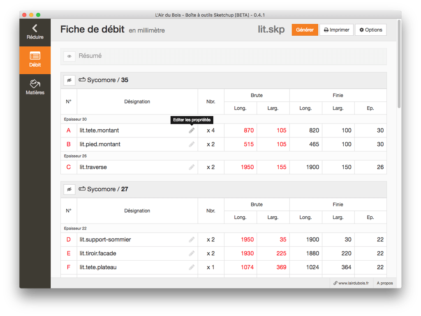Click the Epaisseur 26 subgroup label
Screen dimensions: 421x316
pyautogui.click(x=75, y=156)
